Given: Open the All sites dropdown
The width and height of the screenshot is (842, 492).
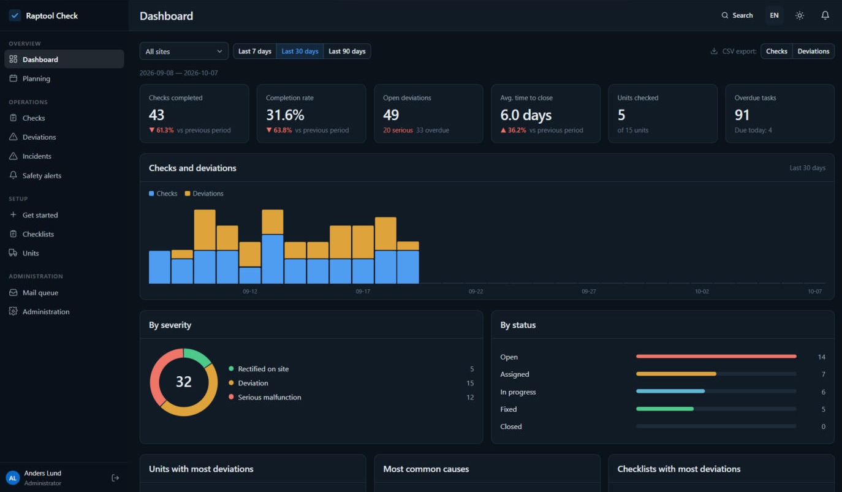Looking at the screenshot, I should [x=184, y=51].
